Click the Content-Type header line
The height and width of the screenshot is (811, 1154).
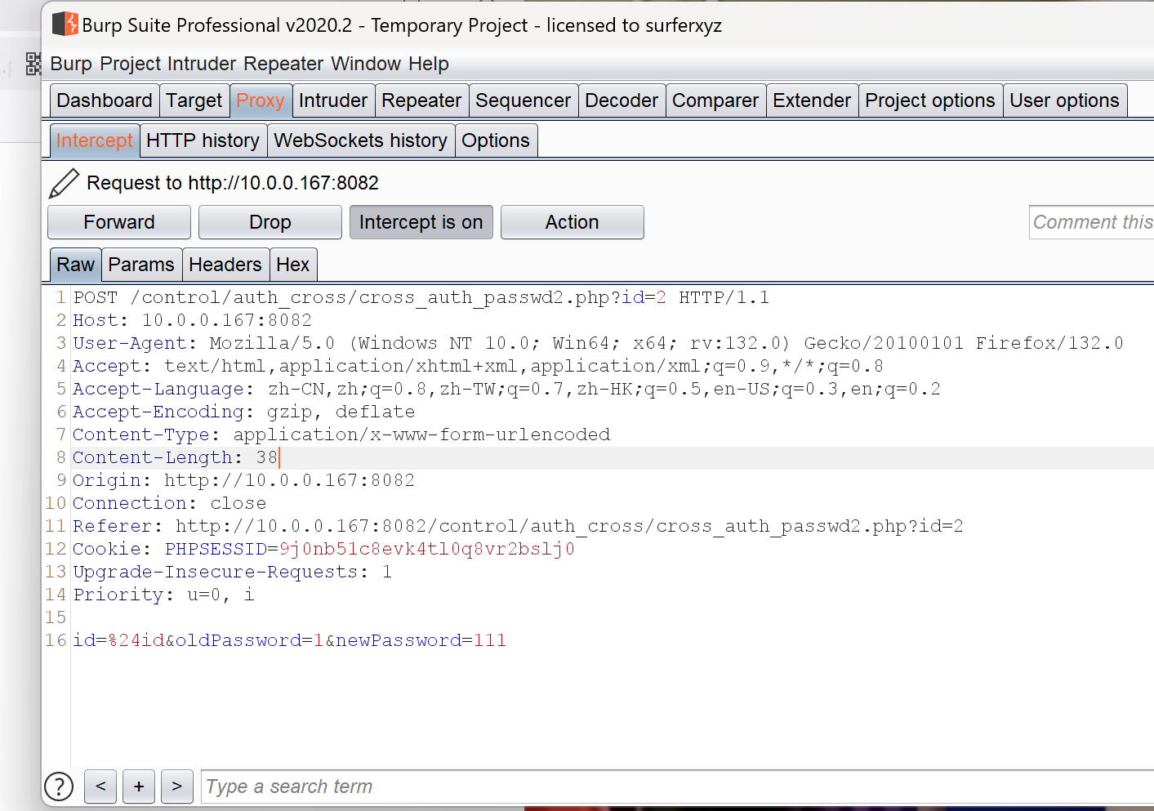(x=341, y=434)
